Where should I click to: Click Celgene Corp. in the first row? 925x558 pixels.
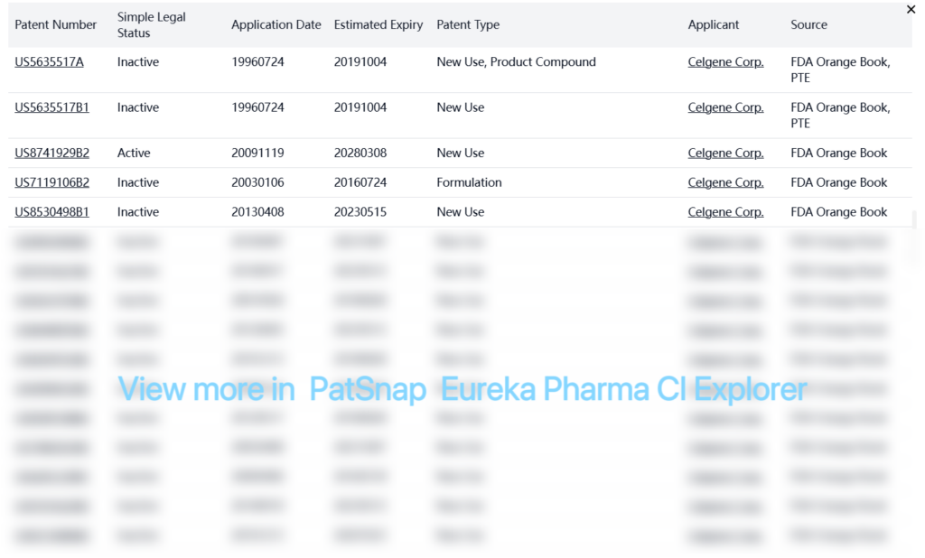(725, 62)
